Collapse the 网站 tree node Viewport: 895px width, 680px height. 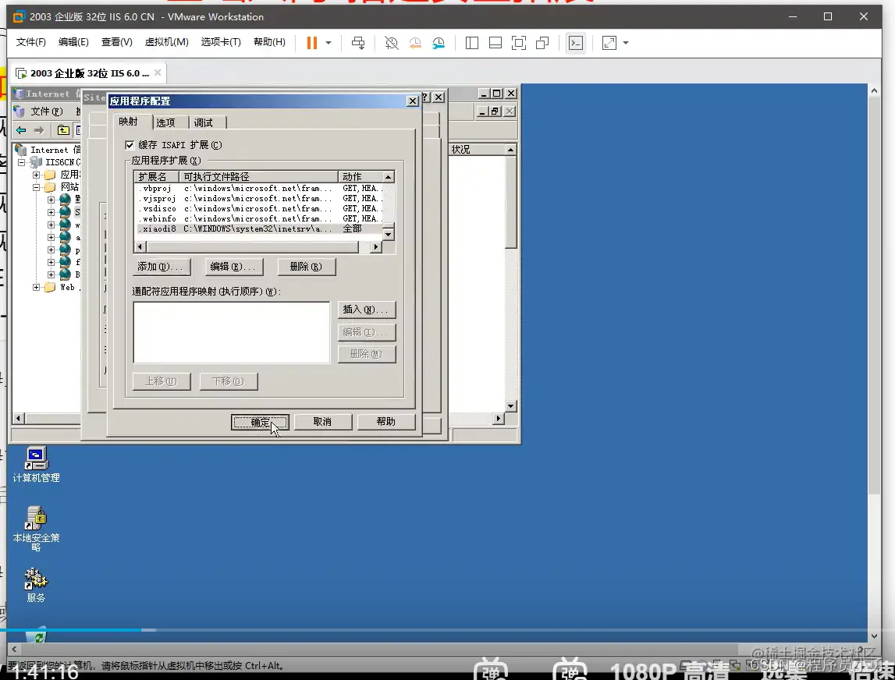36,187
